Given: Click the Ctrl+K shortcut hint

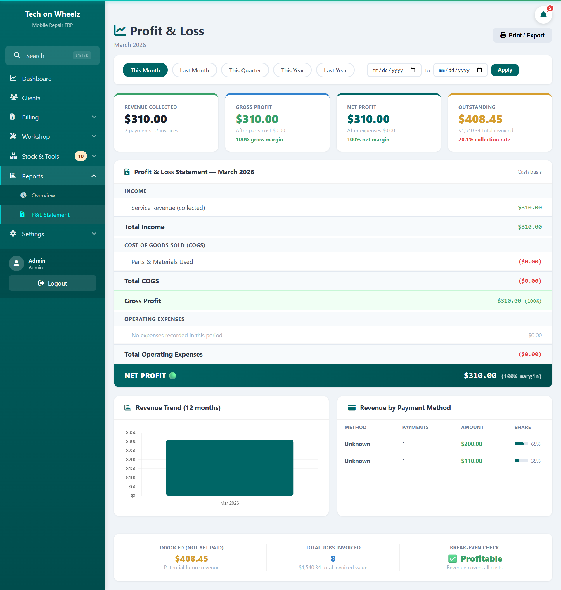Looking at the screenshot, I should click(x=82, y=55).
